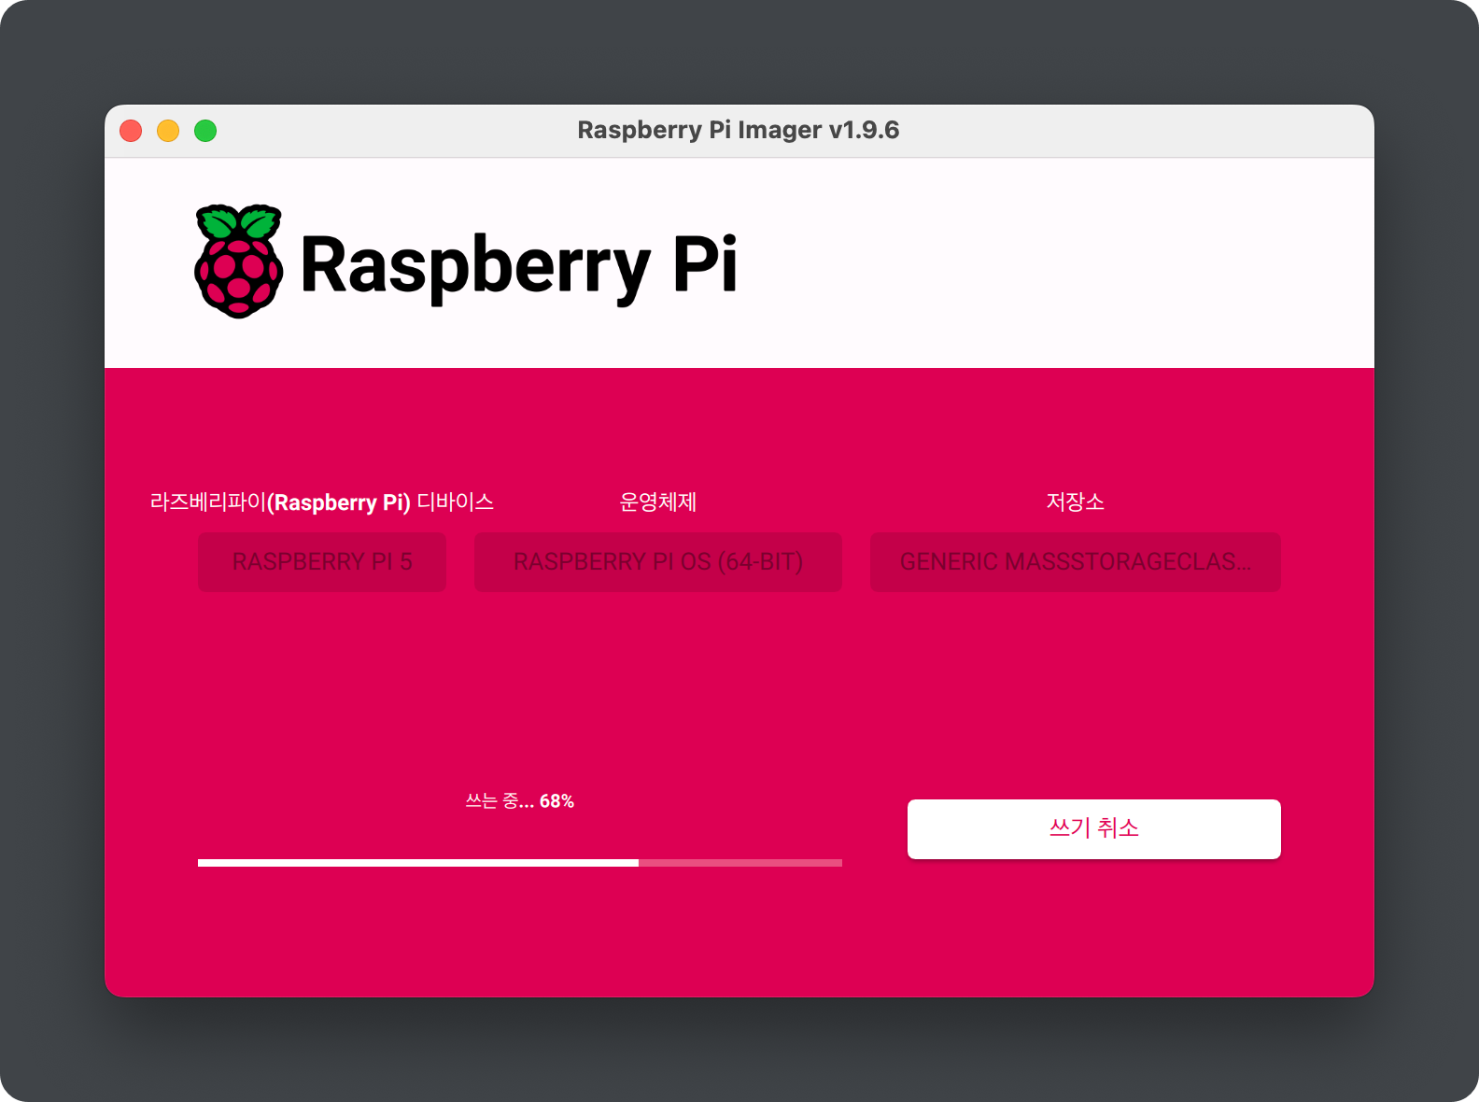Viewport: 1479px width, 1102px height.
Task: Click the GENERIC MASSSTORAGECLAS... storage button
Action: 1076,561
